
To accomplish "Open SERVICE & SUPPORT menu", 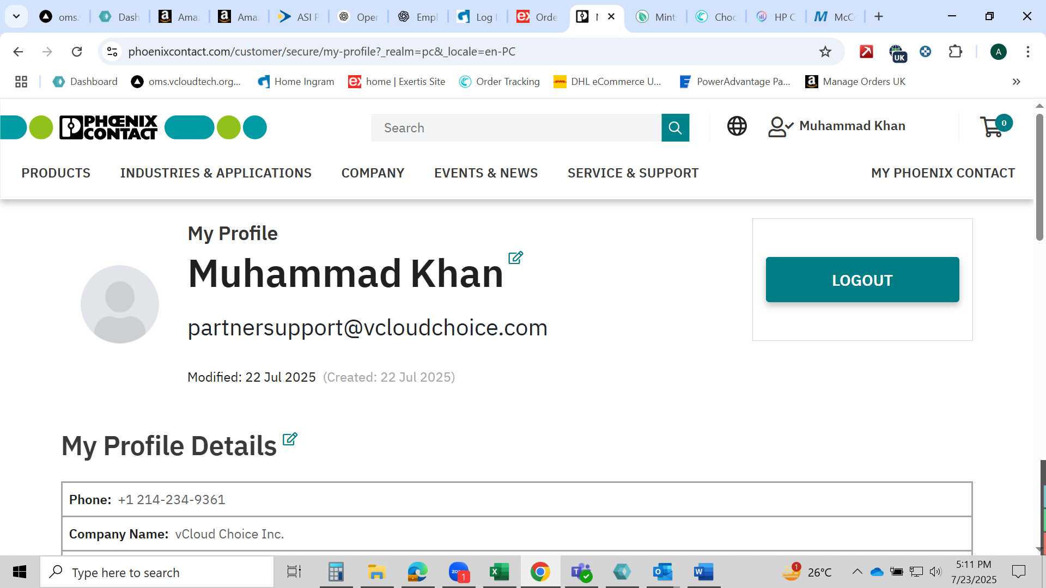I will pyautogui.click(x=633, y=173).
